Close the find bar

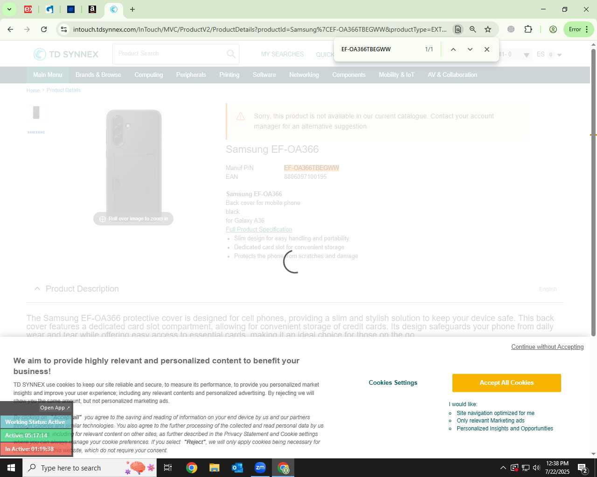[487, 49]
